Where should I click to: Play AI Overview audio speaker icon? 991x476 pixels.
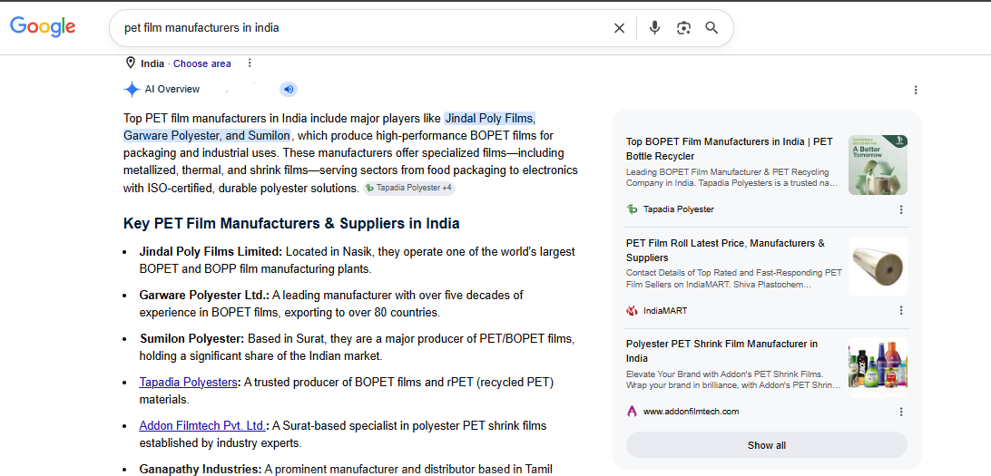click(x=289, y=89)
